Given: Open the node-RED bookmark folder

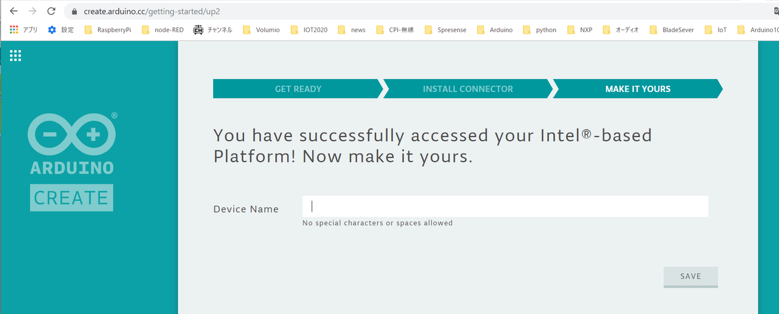Looking at the screenshot, I should pos(162,29).
